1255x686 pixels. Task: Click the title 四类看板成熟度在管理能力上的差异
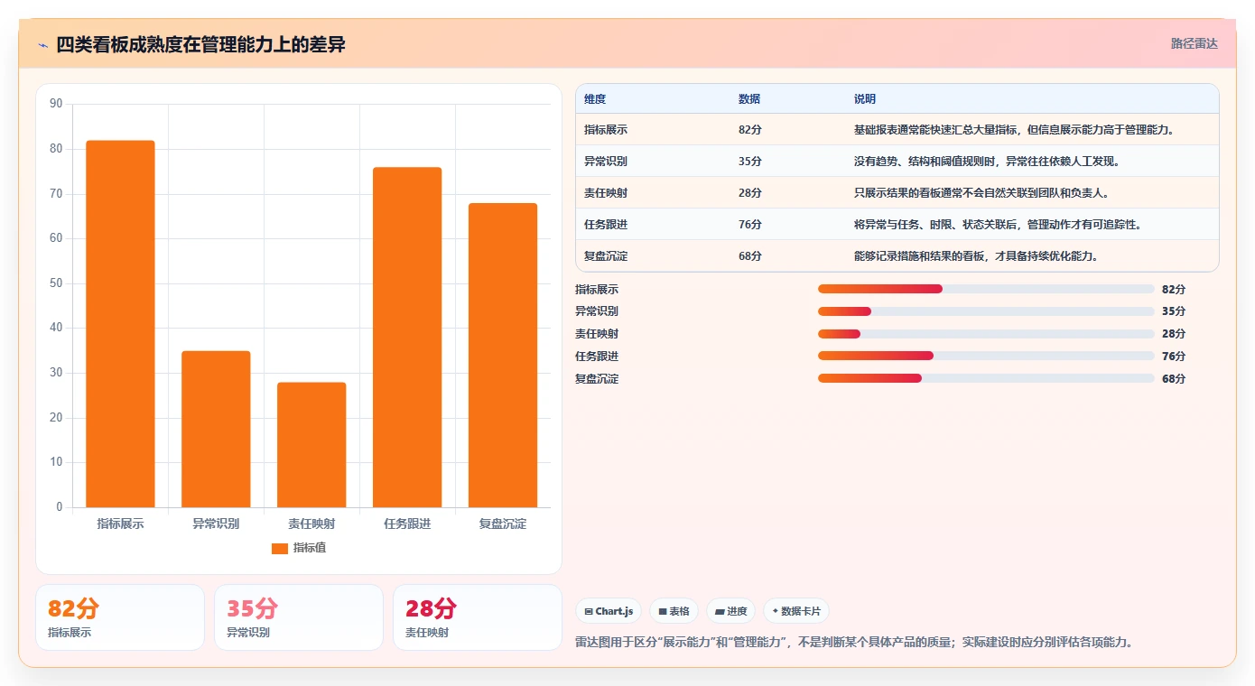(200, 44)
